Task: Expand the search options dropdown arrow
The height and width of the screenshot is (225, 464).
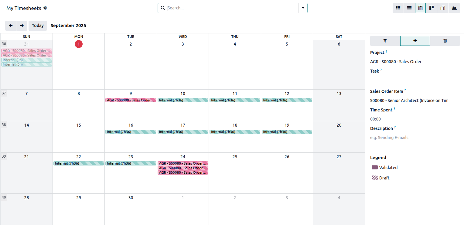Action: 303,8
